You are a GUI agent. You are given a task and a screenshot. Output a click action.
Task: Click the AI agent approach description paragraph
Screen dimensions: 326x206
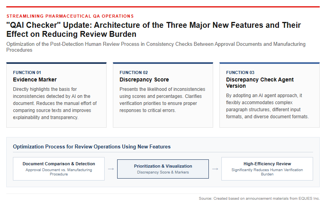(267, 106)
